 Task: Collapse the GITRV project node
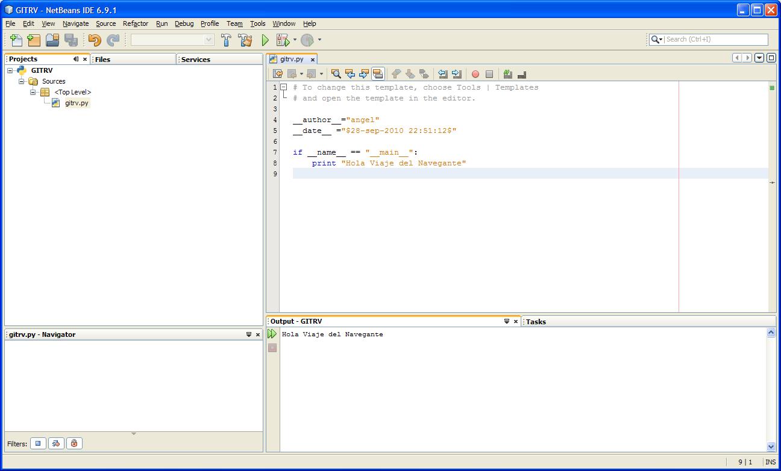[10, 70]
